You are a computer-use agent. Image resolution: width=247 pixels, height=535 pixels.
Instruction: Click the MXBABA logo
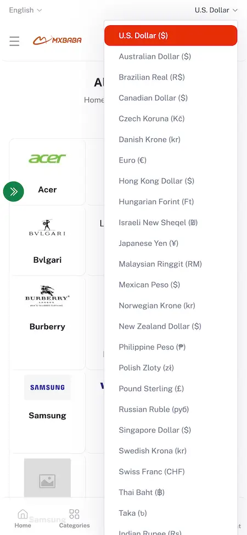coord(57,41)
